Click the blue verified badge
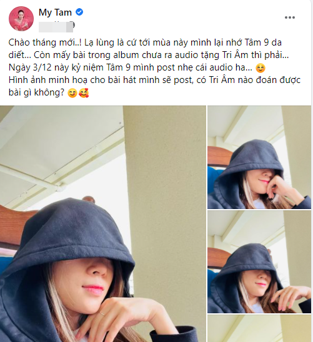 tap(79, 12)
